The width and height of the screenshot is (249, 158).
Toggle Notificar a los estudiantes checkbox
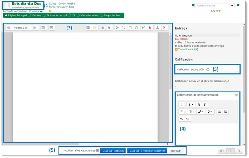point(98,150)
